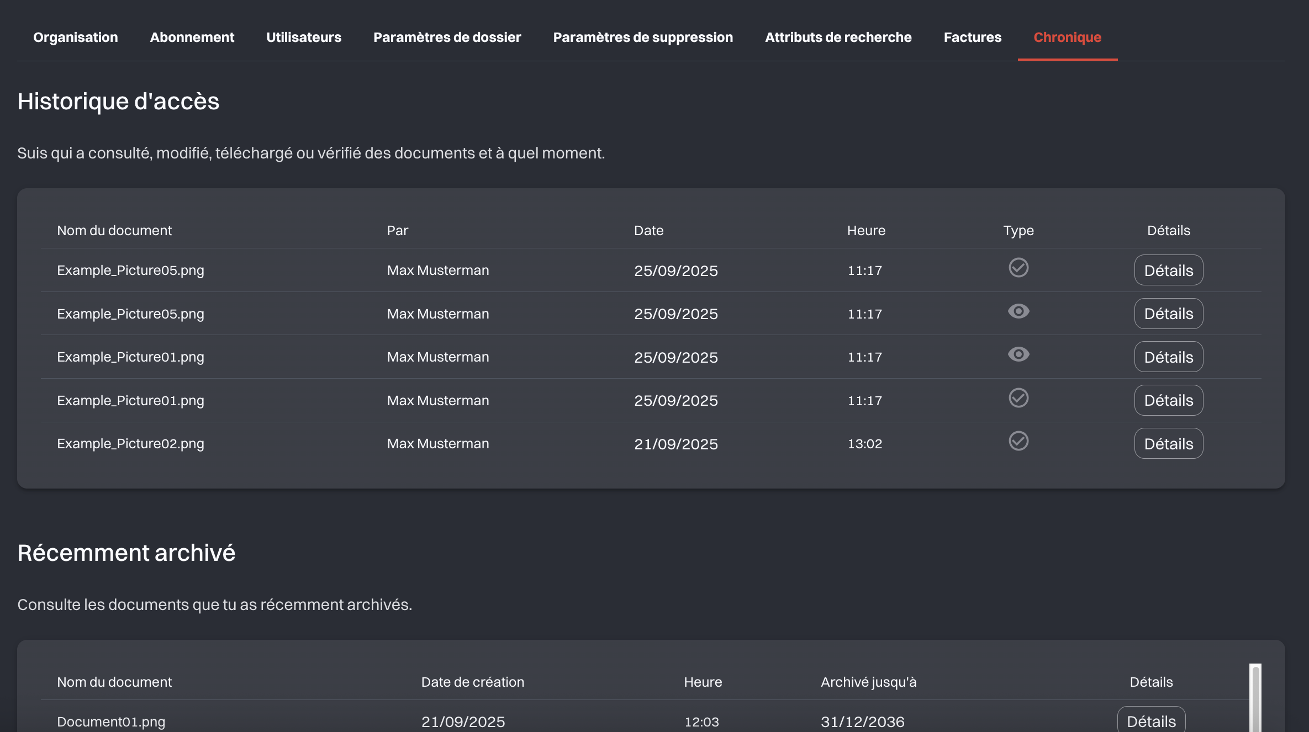Go to the Utilisateurs tab
The height and width of the screenshot is (732, 1309).
[304, 37]
